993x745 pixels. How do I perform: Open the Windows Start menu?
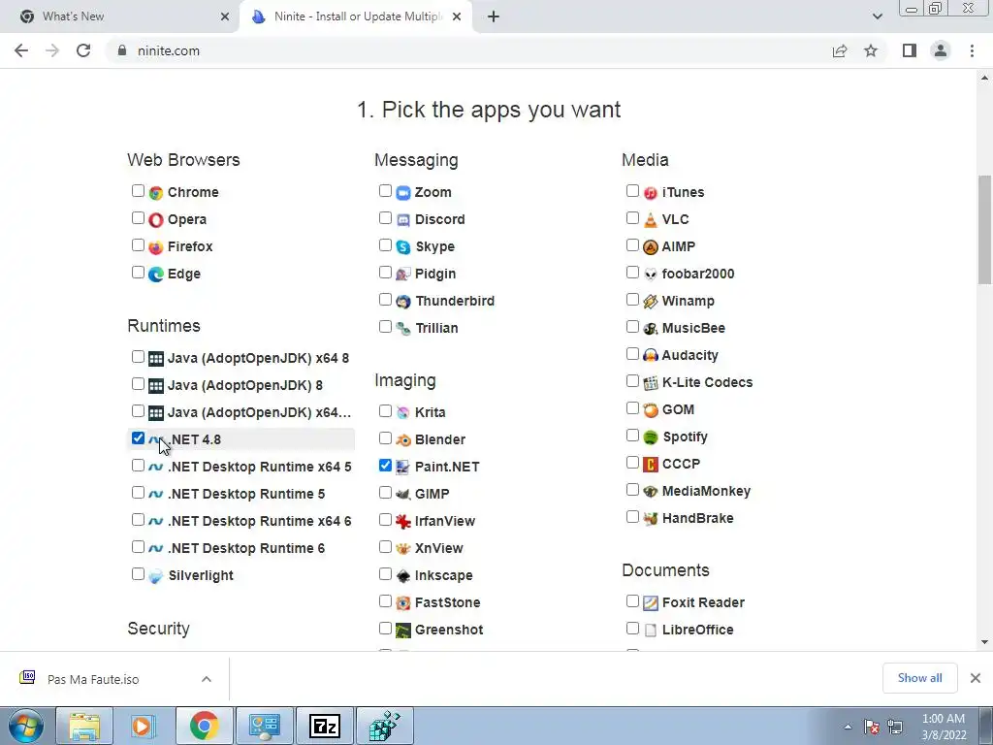pyautogui.click(x=25, y=726)
